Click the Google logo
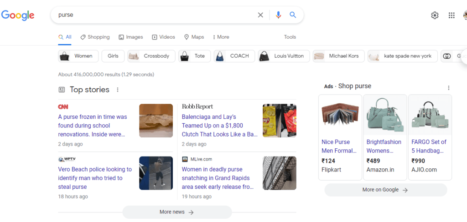This screenshot has width=467, height=222. tap(18, 15)
